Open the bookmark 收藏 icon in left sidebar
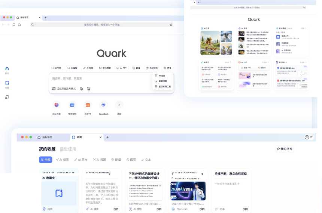This screenshot has height=213, width=322. click(x=7, y=83)
